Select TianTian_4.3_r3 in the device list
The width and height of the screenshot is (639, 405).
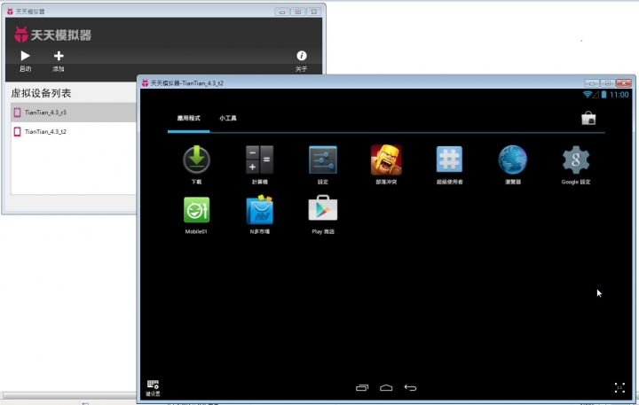point(74,113)
